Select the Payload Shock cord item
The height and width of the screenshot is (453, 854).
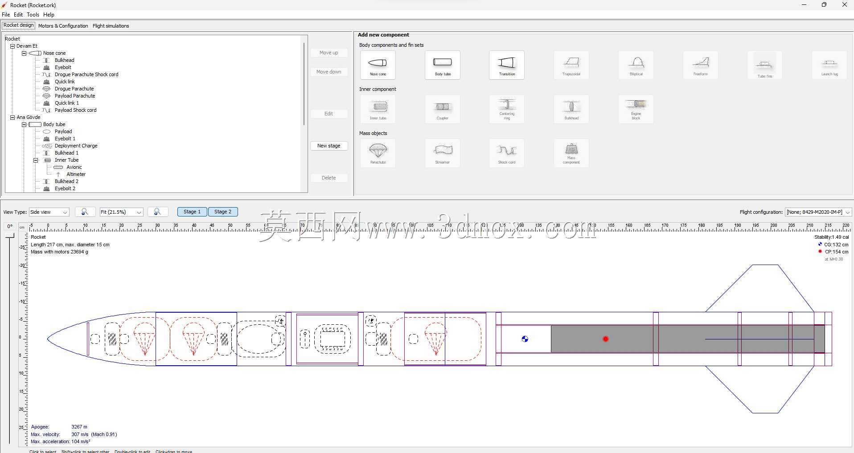[x=75, y=110]
